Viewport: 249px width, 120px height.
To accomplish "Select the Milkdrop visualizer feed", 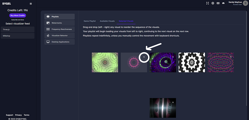I will tap(18, 36).
